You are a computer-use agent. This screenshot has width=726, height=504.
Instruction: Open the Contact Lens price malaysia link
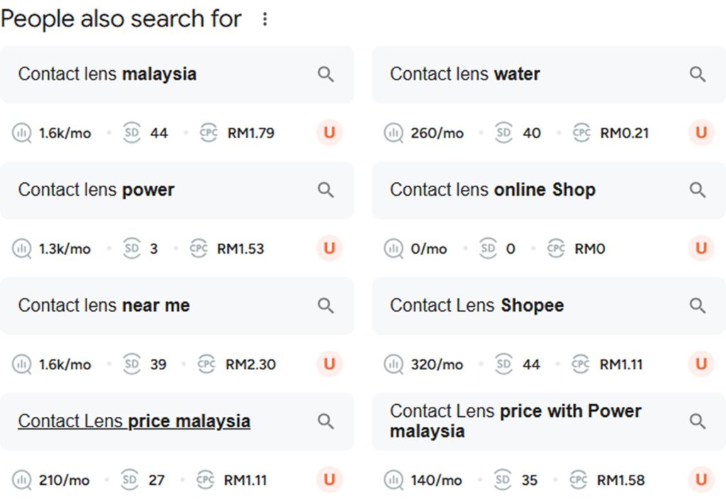(134, 421)
